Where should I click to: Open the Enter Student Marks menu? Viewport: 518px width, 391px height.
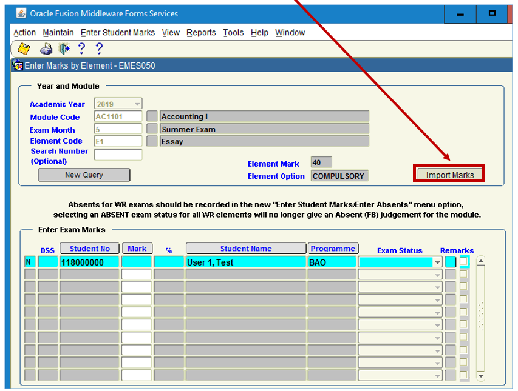point(118,33)
